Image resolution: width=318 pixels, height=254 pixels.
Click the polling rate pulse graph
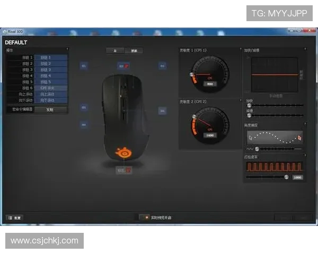275,167
